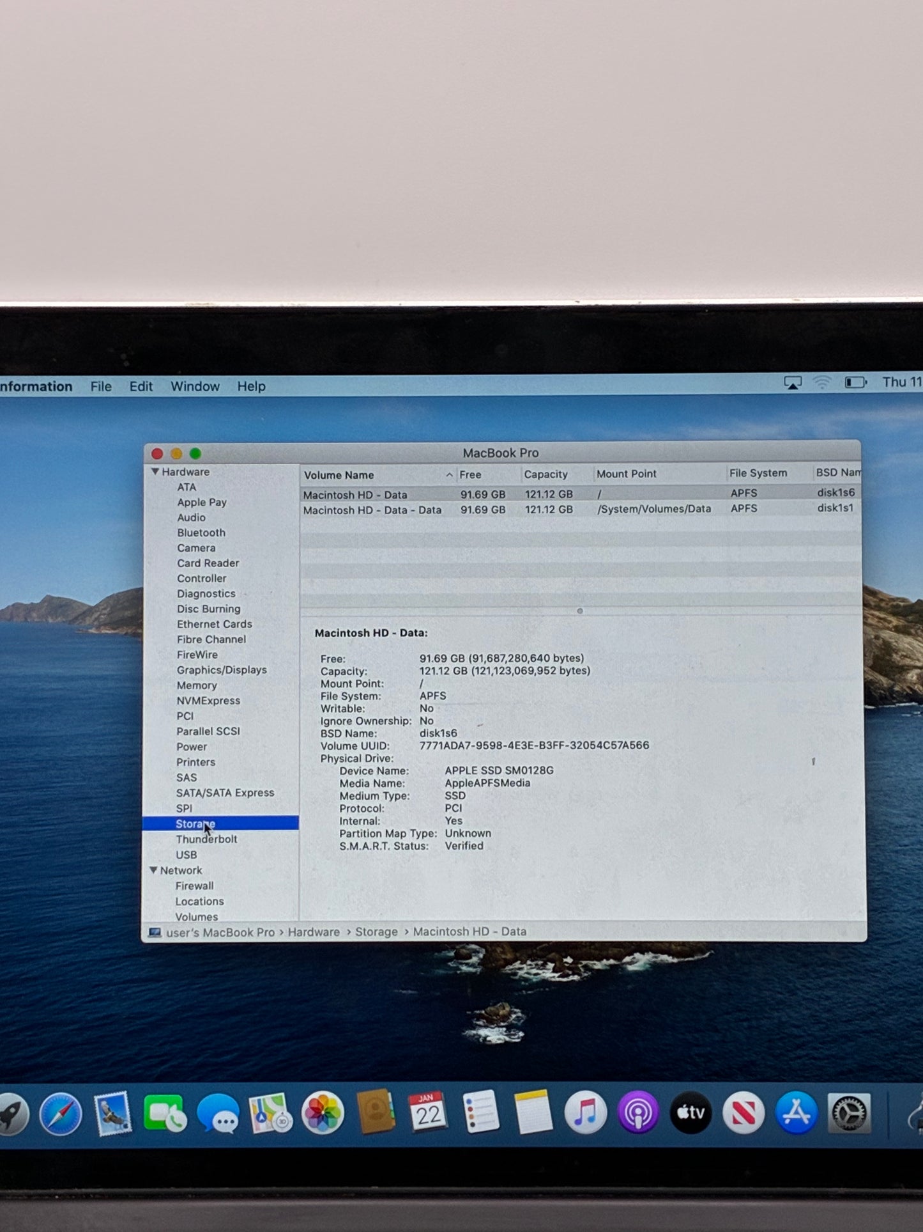
Task: Select FireWire in the sidebar
Action: (197, 655)
